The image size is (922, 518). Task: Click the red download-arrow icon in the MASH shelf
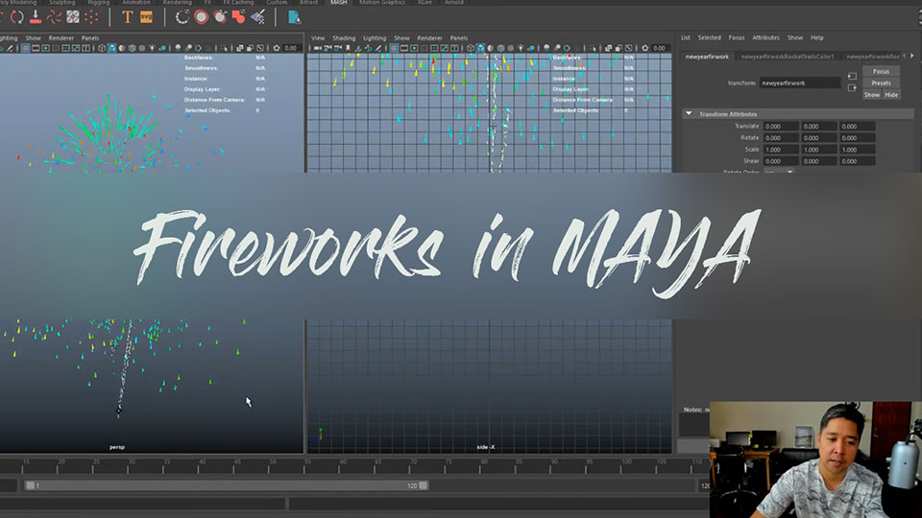36,17
